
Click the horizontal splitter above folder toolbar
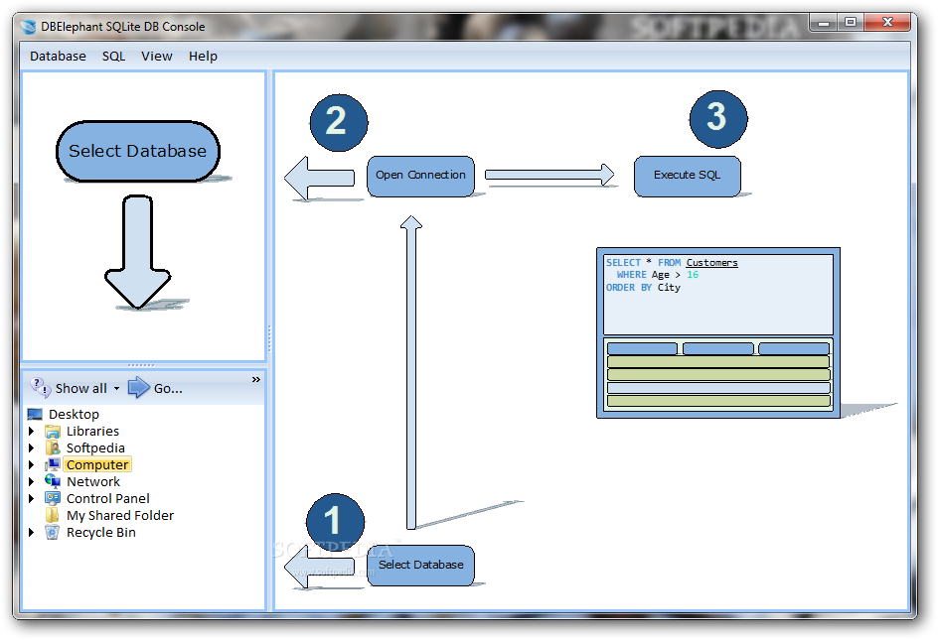(142, 364)
